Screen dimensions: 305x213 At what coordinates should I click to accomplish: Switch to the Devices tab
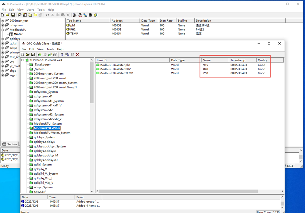point(10,144)
